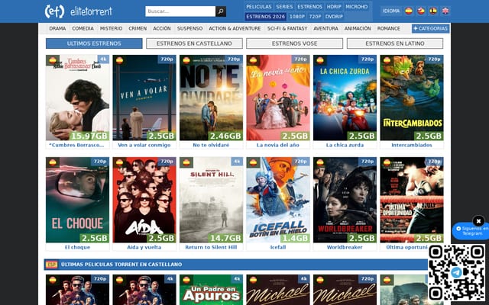Screen dimensions: 489x305
Task: Open the HDRIP menu item
Action: [x=334, y=7]
